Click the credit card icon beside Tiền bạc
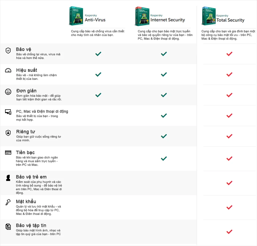Screen dimensions: 257x246 click(x=8, y=153)
